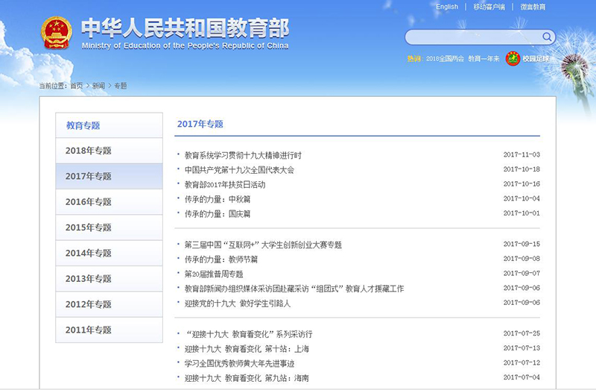Open 教育部2017年扶贫日活动 topic
This screenshot has height=390, width=596.
coord(225,184)
